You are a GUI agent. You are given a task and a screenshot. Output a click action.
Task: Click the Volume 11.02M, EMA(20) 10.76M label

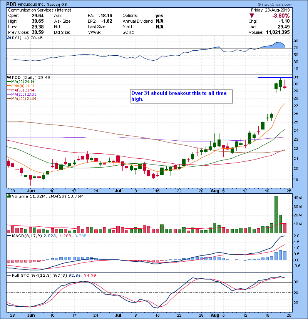[x=47, y=196]
